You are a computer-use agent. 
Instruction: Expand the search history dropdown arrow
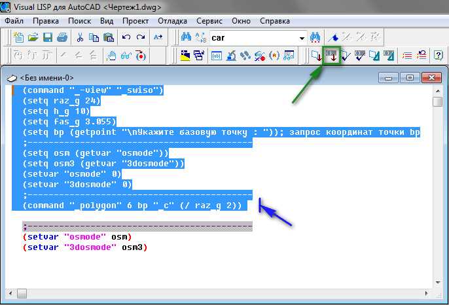(x=302, y=38)
